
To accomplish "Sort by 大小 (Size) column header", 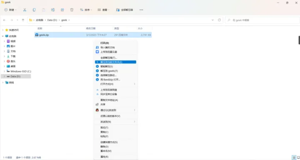I will click(140, 28).
